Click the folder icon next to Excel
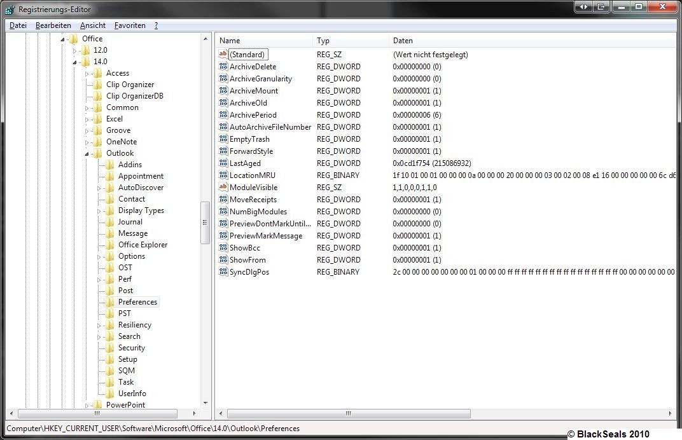The height and width of the screenshot is (440, 682). [97, 119]
